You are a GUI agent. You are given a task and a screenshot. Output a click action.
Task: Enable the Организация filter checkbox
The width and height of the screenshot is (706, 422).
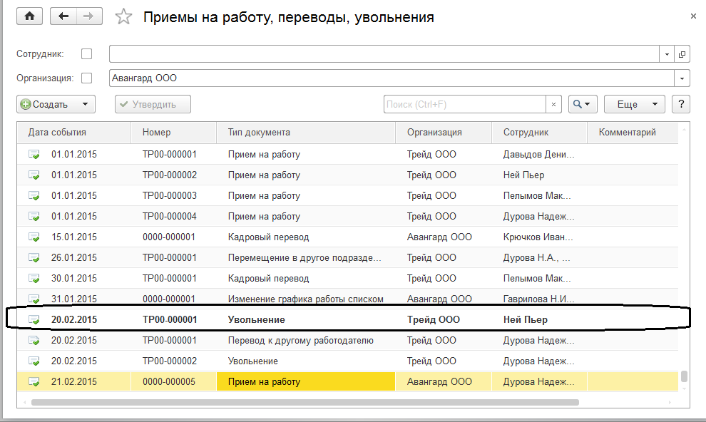pos(87,78)
